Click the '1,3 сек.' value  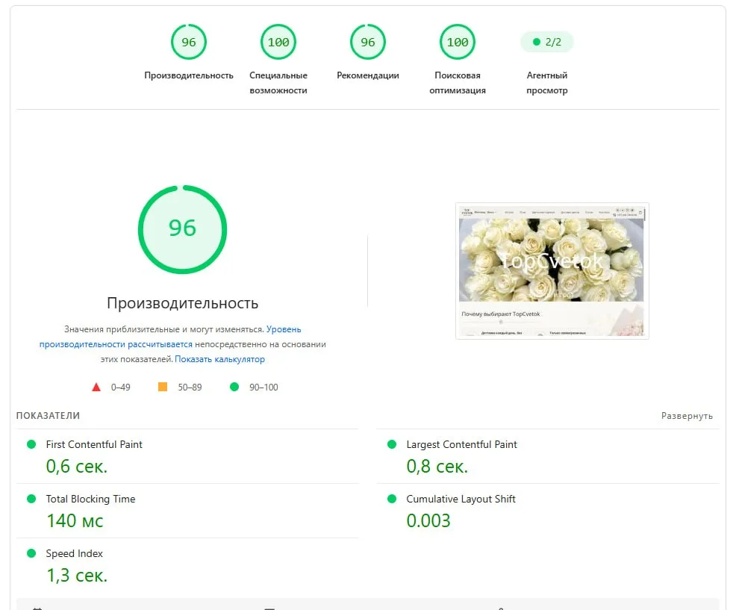[77, 575]
